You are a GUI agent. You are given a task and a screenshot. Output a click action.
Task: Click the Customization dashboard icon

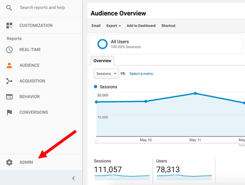tap(9, 26)
